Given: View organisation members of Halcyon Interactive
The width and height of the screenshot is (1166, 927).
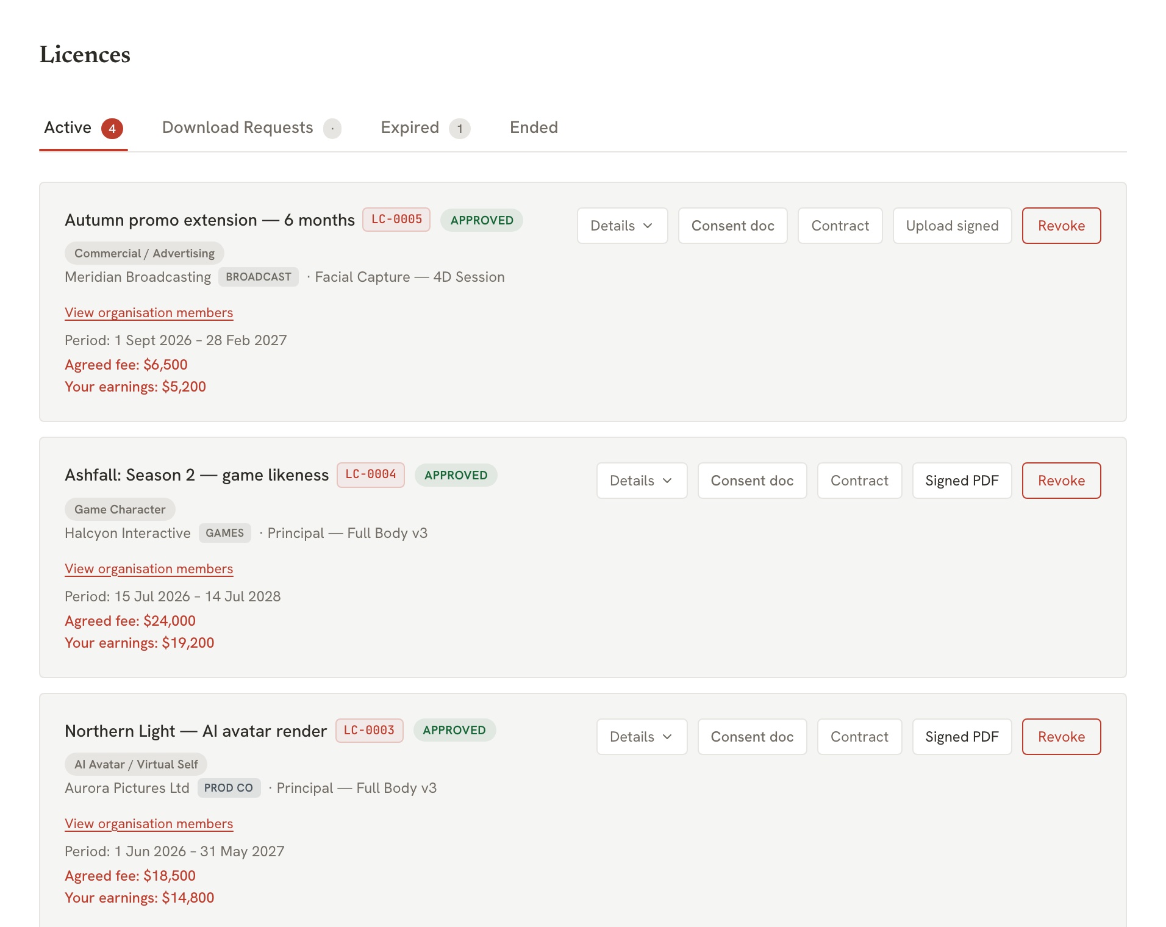Looking at the screenshot, I should click(149, 569).
